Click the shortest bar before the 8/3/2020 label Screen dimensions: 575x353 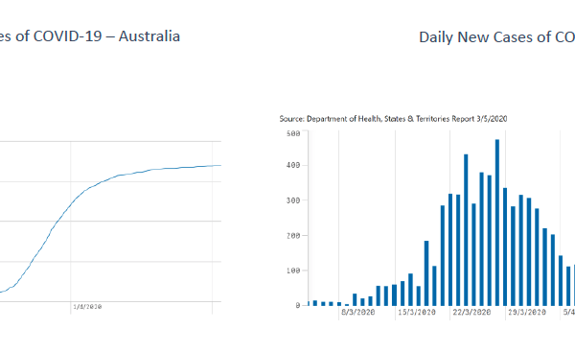[x=347, y=305]
